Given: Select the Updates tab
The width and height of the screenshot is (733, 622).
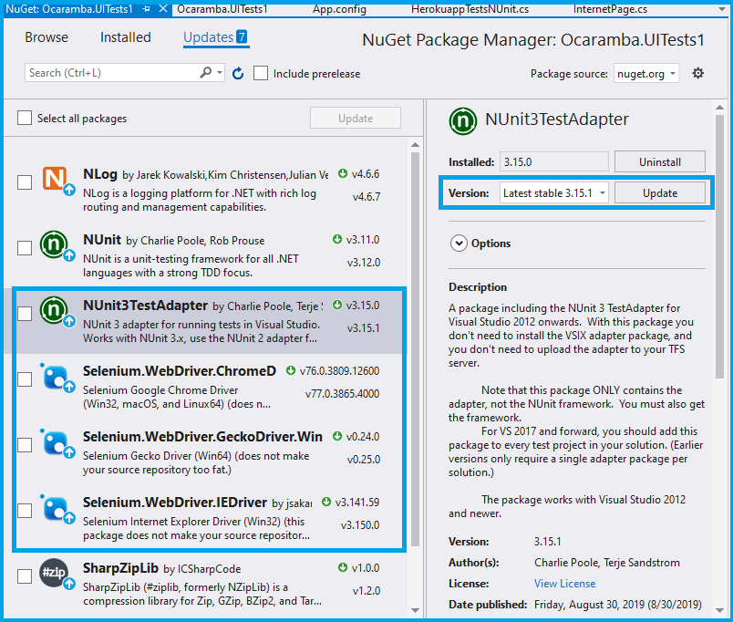Looking at the screenshot, I should coord(216,37).
